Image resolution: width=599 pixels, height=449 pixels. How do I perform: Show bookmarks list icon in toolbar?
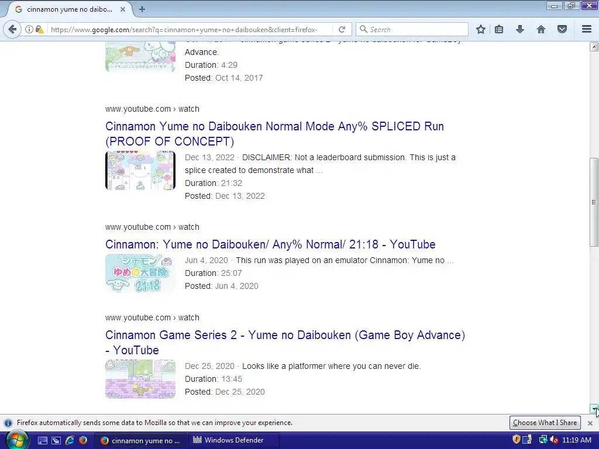coord(499,29)
